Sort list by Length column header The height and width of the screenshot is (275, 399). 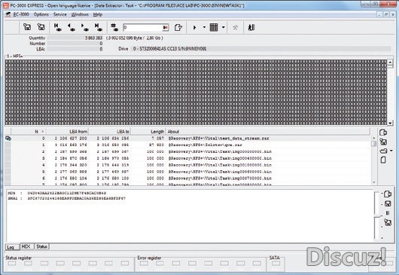(148, 132)
